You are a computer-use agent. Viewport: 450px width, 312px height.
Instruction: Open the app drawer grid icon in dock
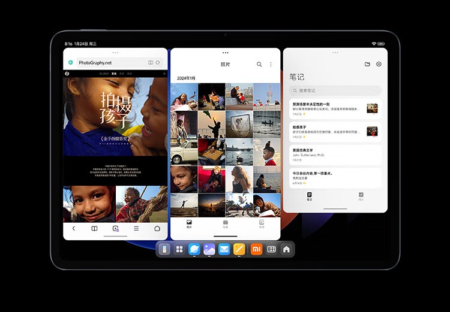pos(179,249)
